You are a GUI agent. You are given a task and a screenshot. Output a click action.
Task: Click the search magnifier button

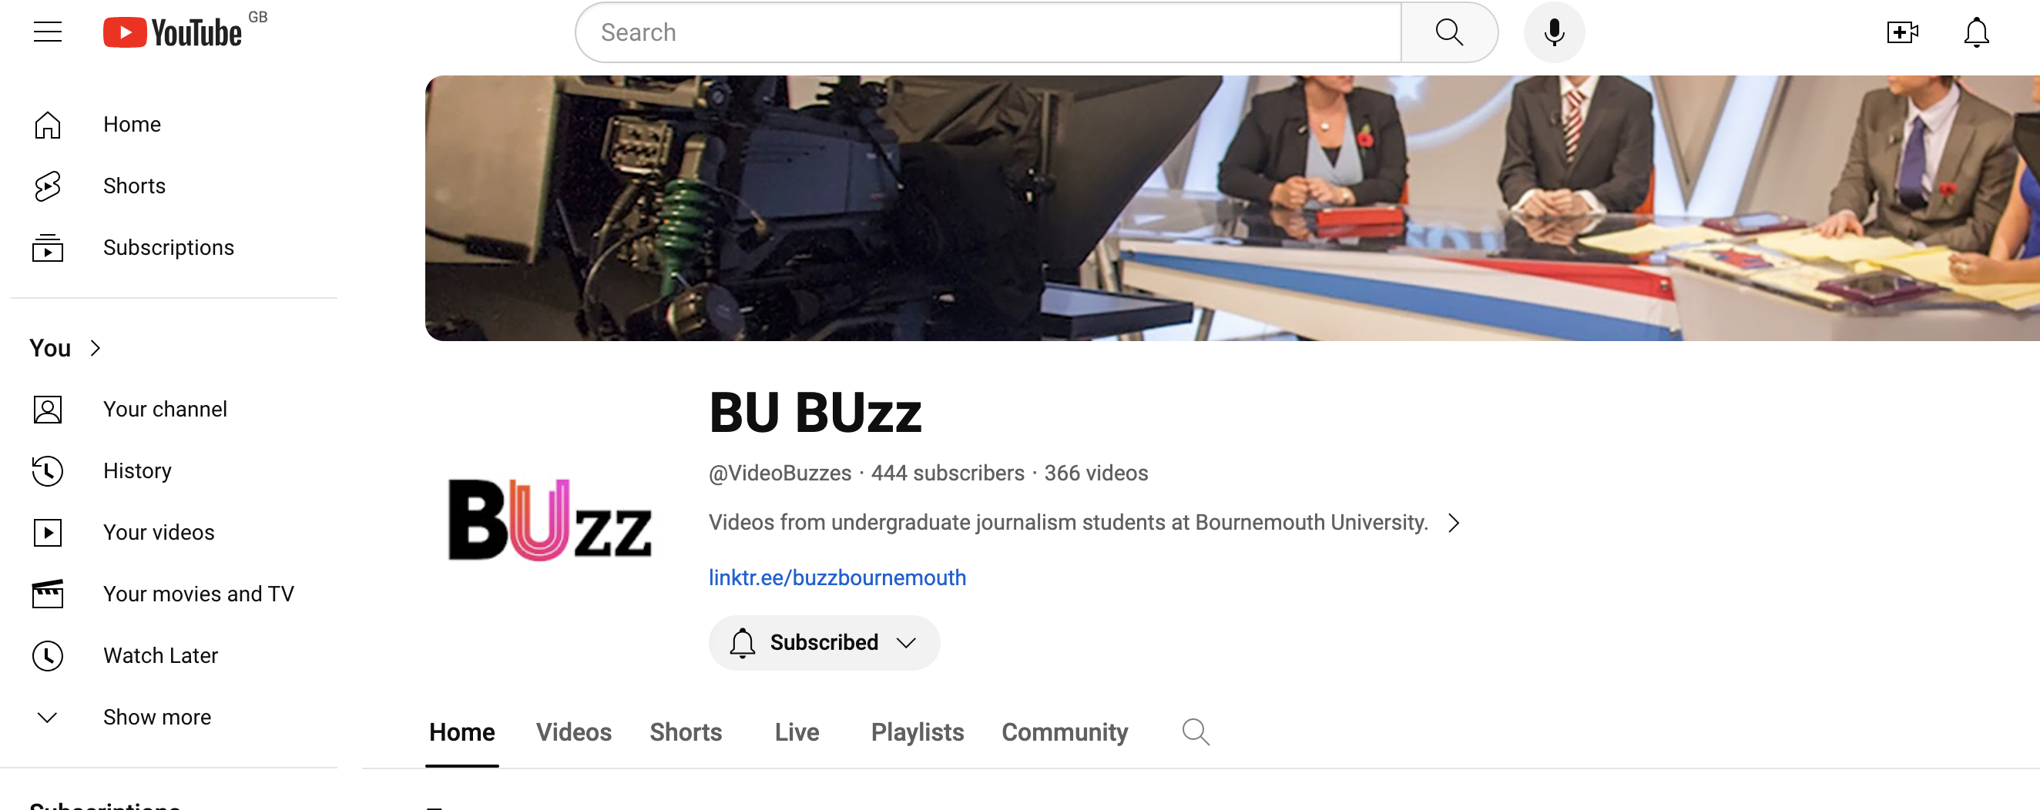coord(1448,32)
